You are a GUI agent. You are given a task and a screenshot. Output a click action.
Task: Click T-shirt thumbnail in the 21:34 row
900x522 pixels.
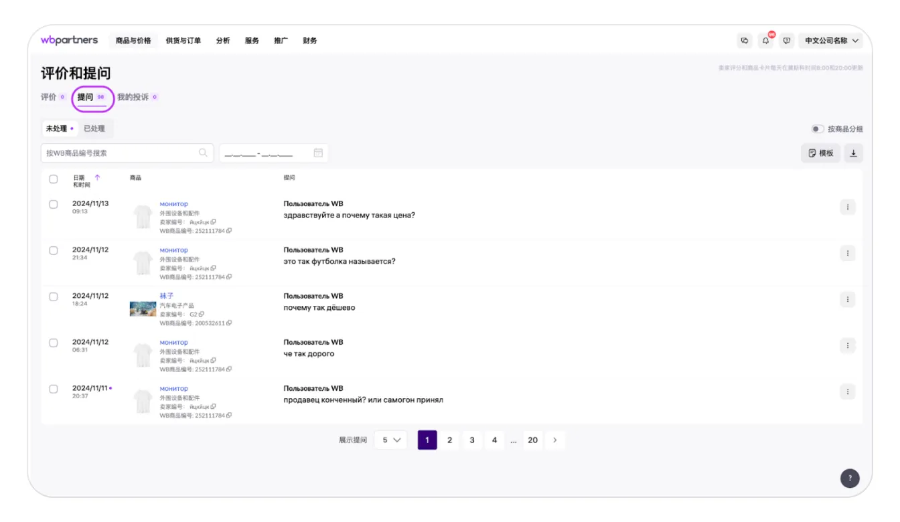point(143,263)
